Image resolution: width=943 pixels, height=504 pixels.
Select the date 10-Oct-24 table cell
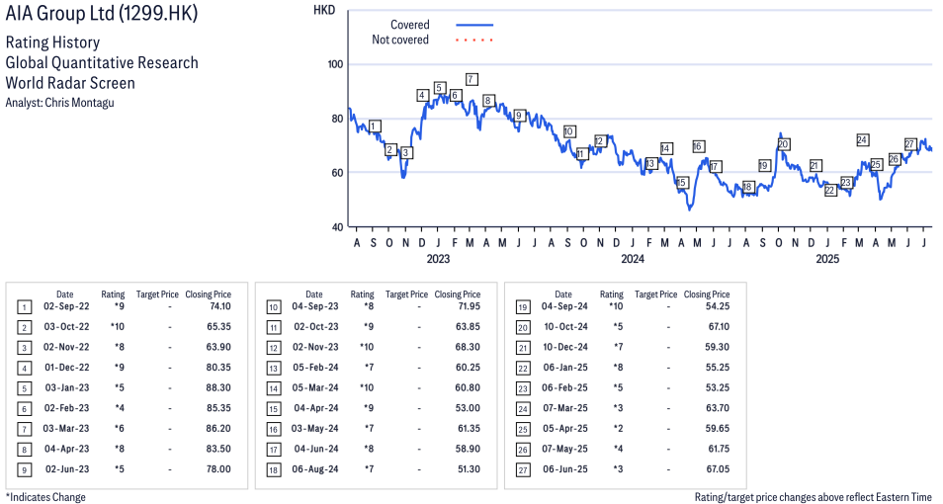click(565, 326)
